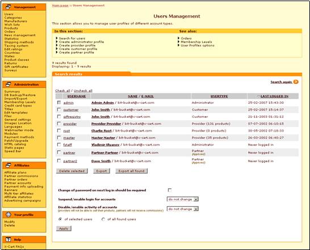Open Membership Levels in See also
This screenshot has width=310, height=250.
pyautogui.click(x=196, y=42)
